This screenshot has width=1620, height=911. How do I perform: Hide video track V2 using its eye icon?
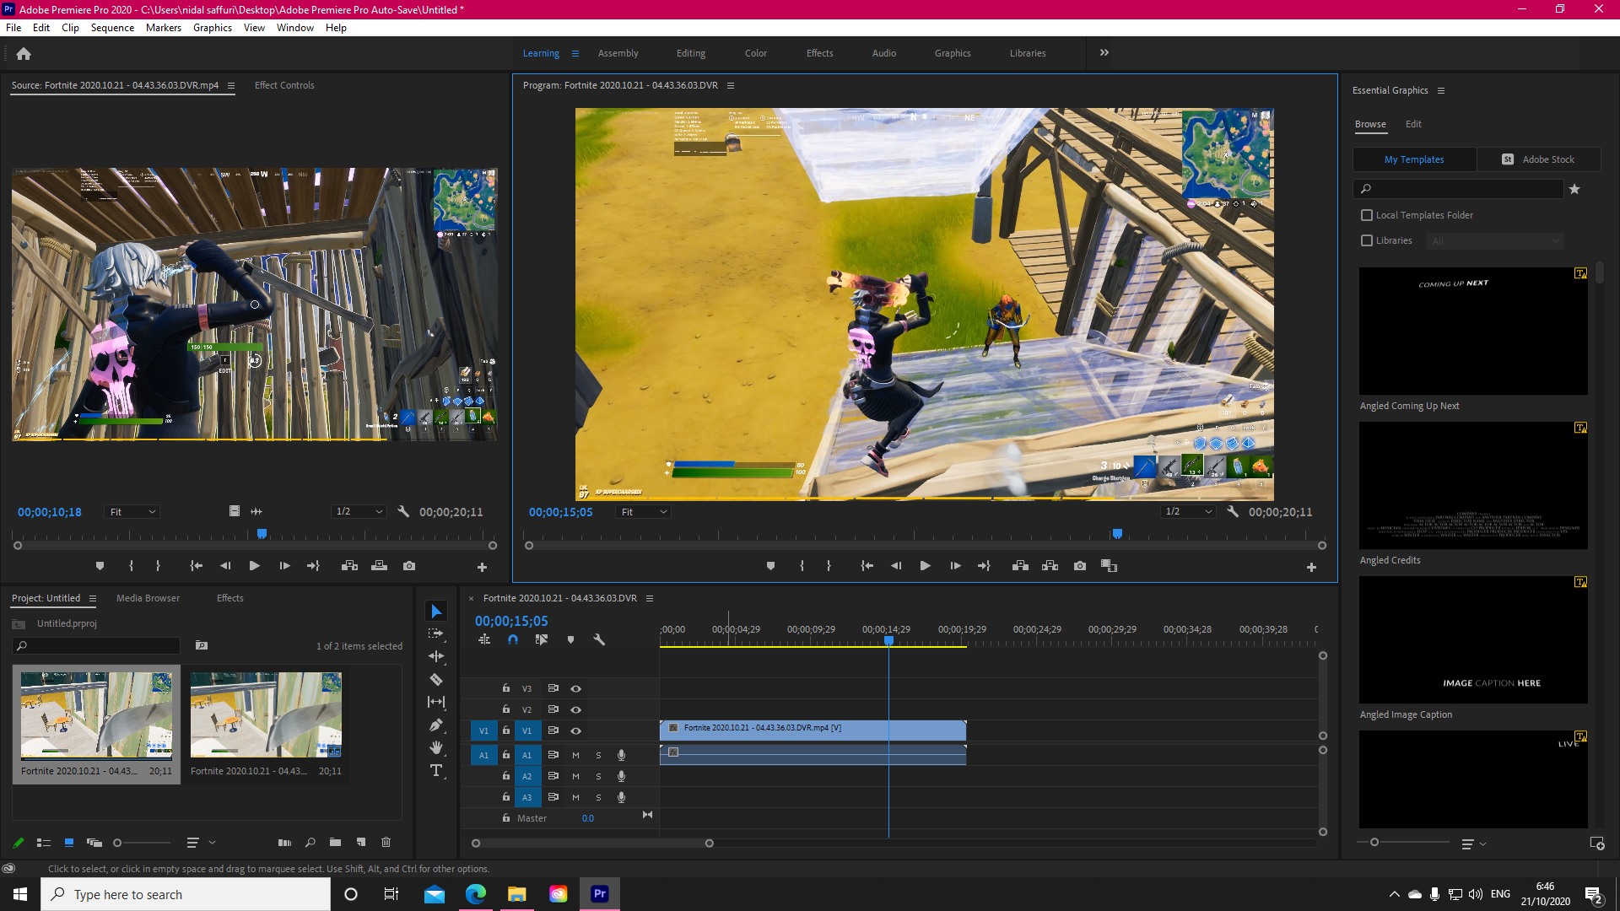tap(576, 709)
